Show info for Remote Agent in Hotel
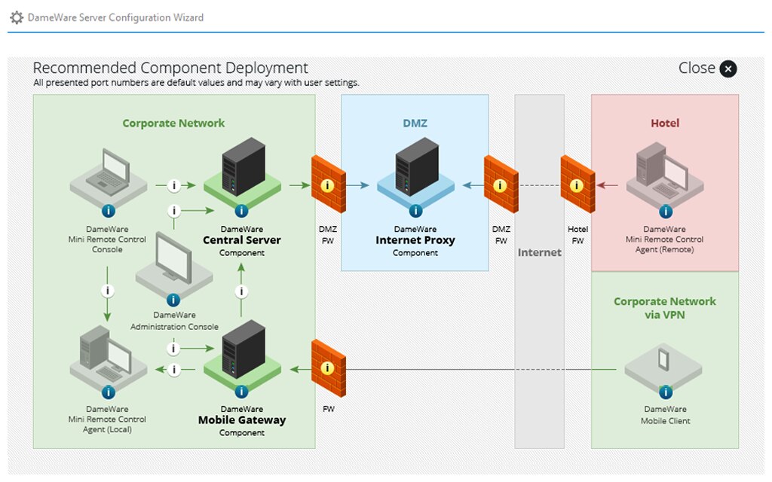This screenshot has width=772, height=482. click(666, 212)
